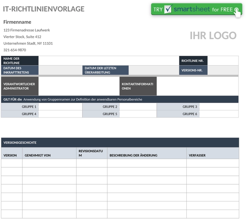The height and width of the screenshot is (219, 246).
Task: Click the hand cursor icon on banner
Action: pyautogui.click(x=237, y=12)
